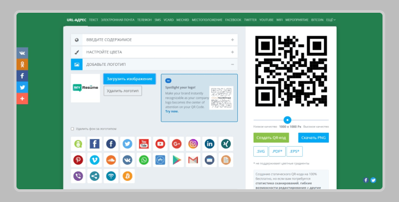Select the MECARD tab

[182, 20]
